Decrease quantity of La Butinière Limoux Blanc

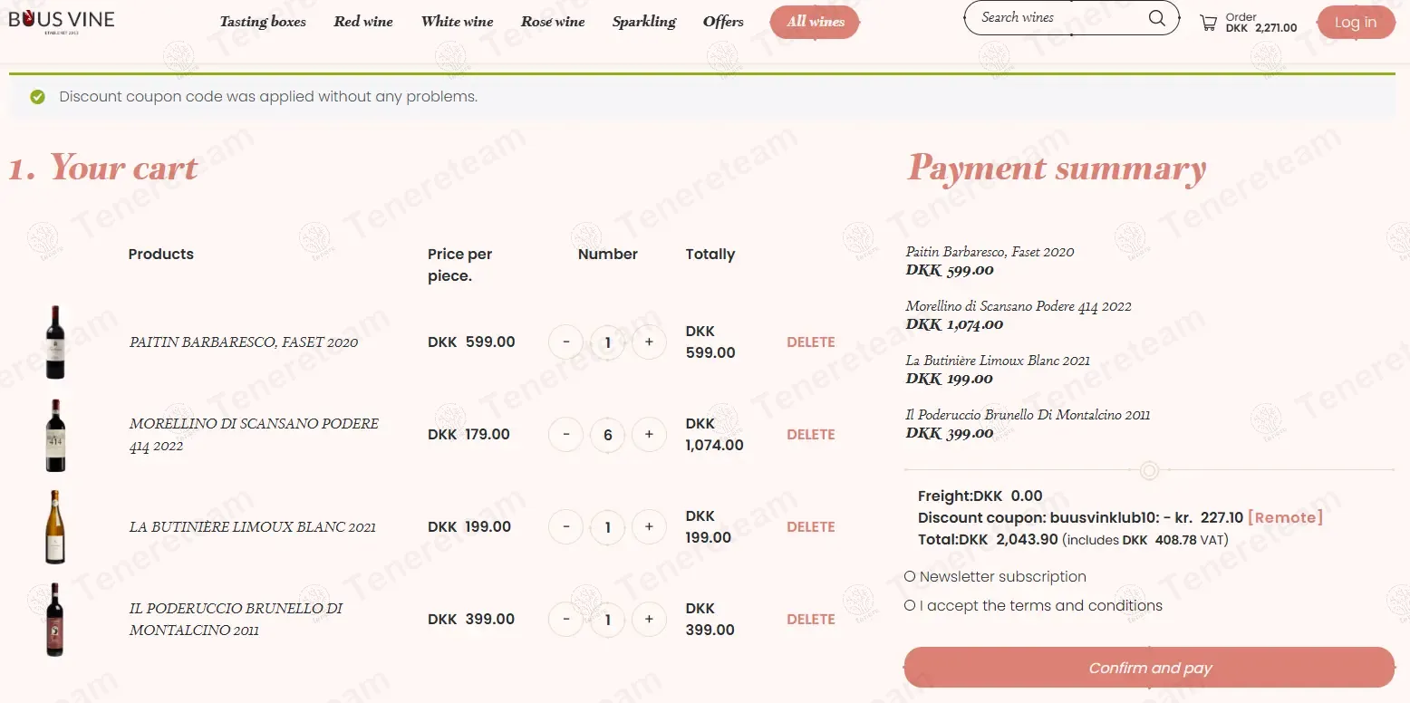(x=566, y=527)
